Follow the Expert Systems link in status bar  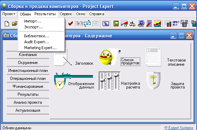pyautogui.click(x=179, y=128)
